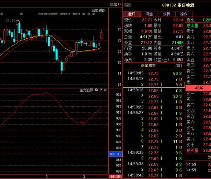Click the 总买量 label
The image size is (211, 179).
192,150
